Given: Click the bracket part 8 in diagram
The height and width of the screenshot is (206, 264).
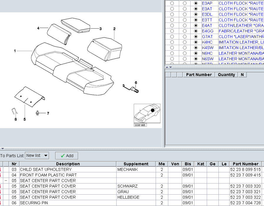Looking at the screenshot, I should tap(14, 112).
